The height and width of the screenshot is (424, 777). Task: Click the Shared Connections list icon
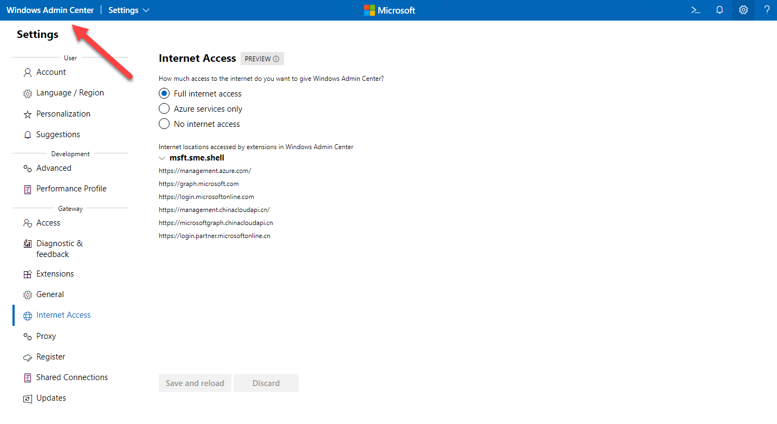pyautogui.click(x=28, y=378)
